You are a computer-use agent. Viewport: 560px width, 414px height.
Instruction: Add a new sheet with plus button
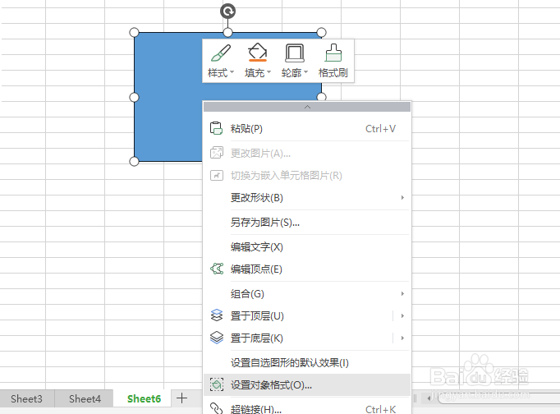(181, 398)
